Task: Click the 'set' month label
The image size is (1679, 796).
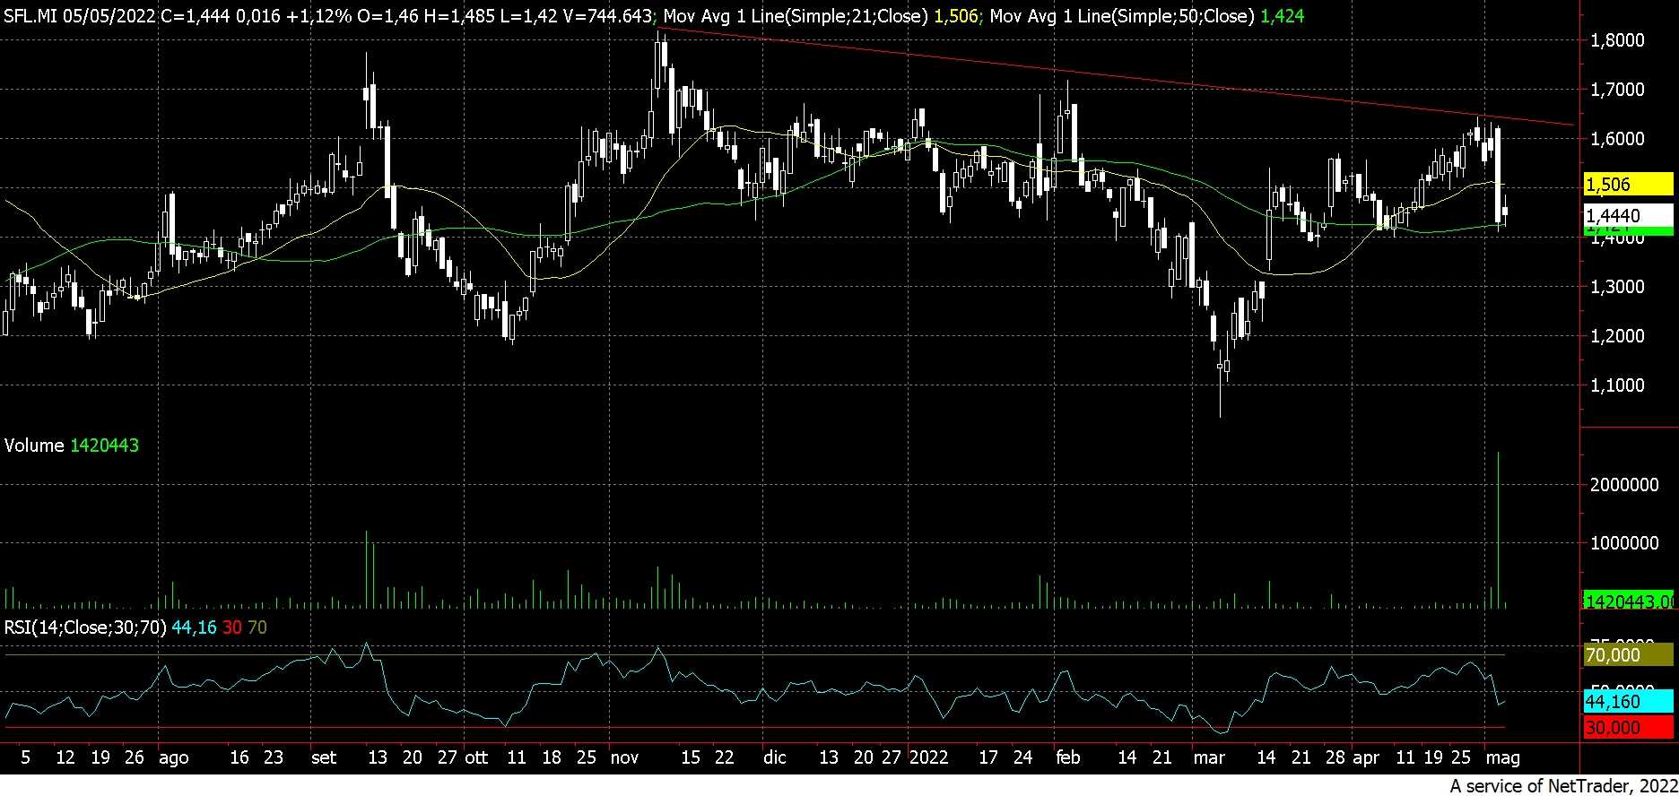Action: tap(324, 757)
